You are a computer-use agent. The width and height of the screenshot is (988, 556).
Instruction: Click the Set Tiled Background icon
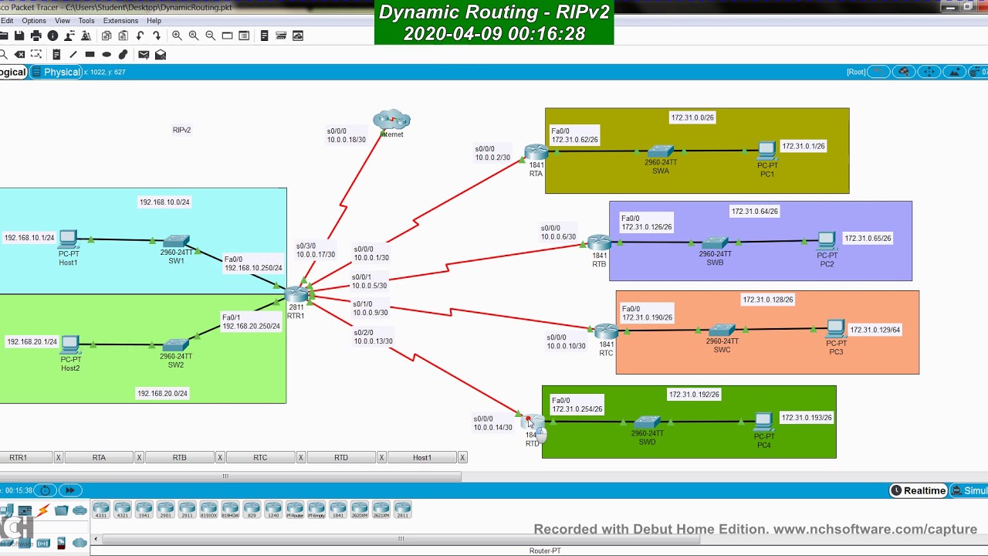(x=955, y=72)
